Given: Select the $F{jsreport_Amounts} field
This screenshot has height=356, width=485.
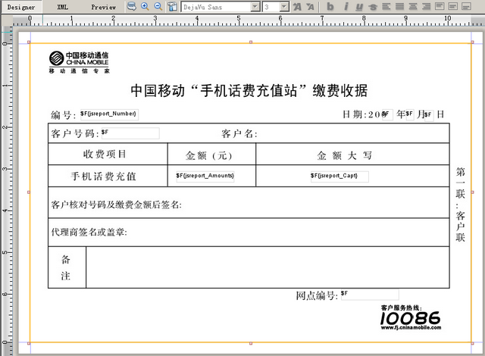Looking at the screenshot, I should click(205, 176).
